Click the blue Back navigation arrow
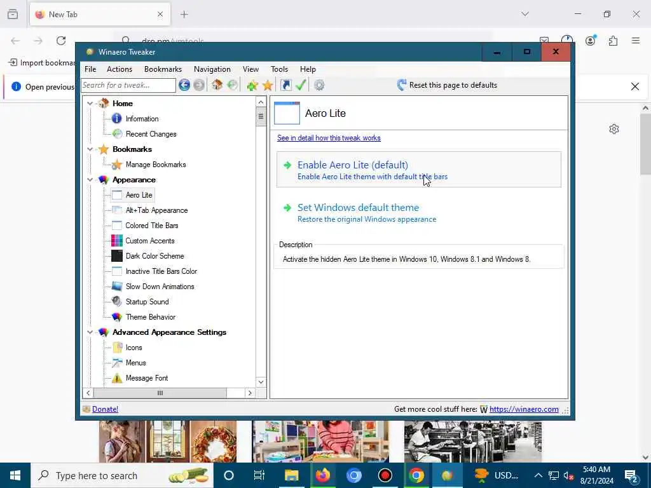Viewport: 651px width, 488px height. [184, 85]
